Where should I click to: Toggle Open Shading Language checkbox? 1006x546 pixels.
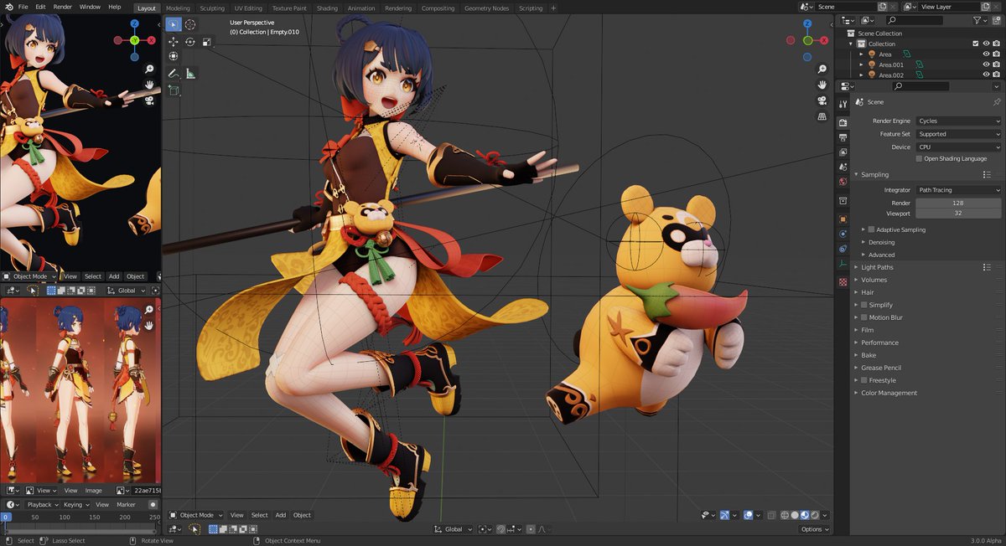[x=919, y=158]
